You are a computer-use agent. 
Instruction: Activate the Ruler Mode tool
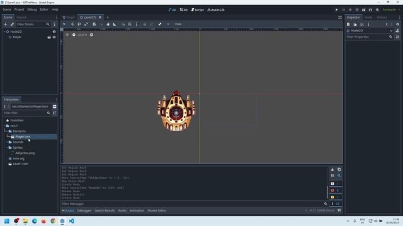(115, 24)
